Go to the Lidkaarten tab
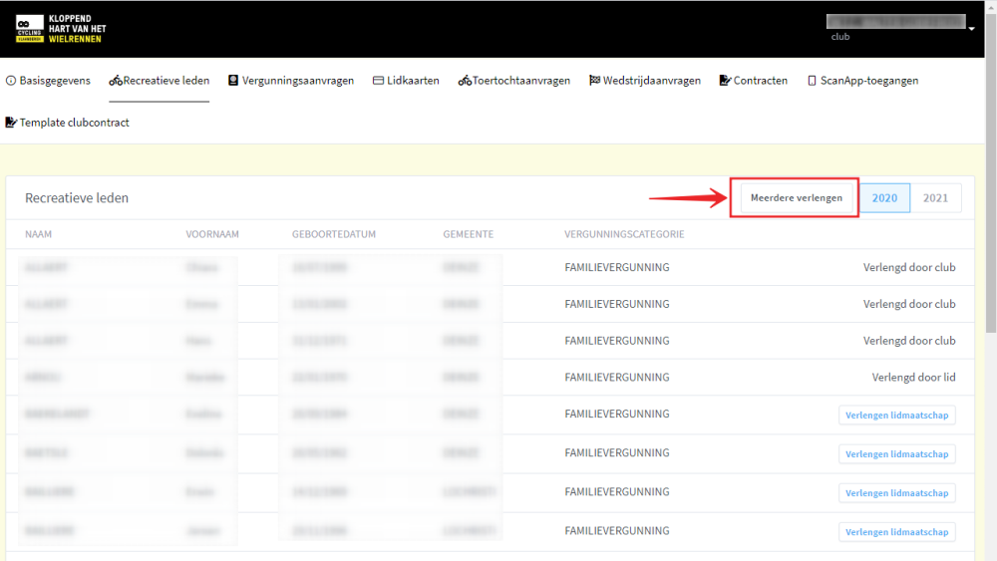 pyautogui.click(x=406, y=81)
